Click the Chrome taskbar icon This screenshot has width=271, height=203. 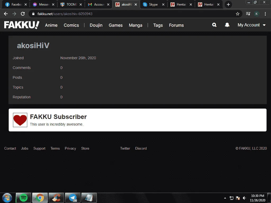(x=40, y=198)
